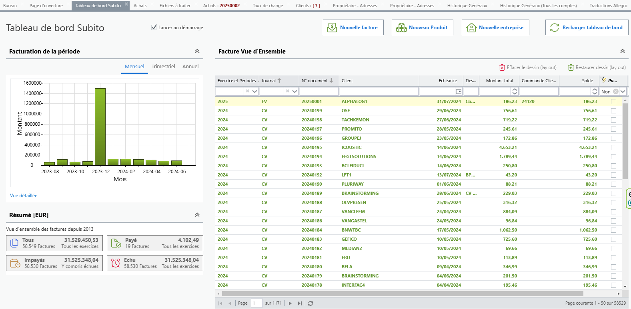Tick the checkbox for invoice 20240195
This screenshot has width=631, height=309.
(x=613, y=147)
